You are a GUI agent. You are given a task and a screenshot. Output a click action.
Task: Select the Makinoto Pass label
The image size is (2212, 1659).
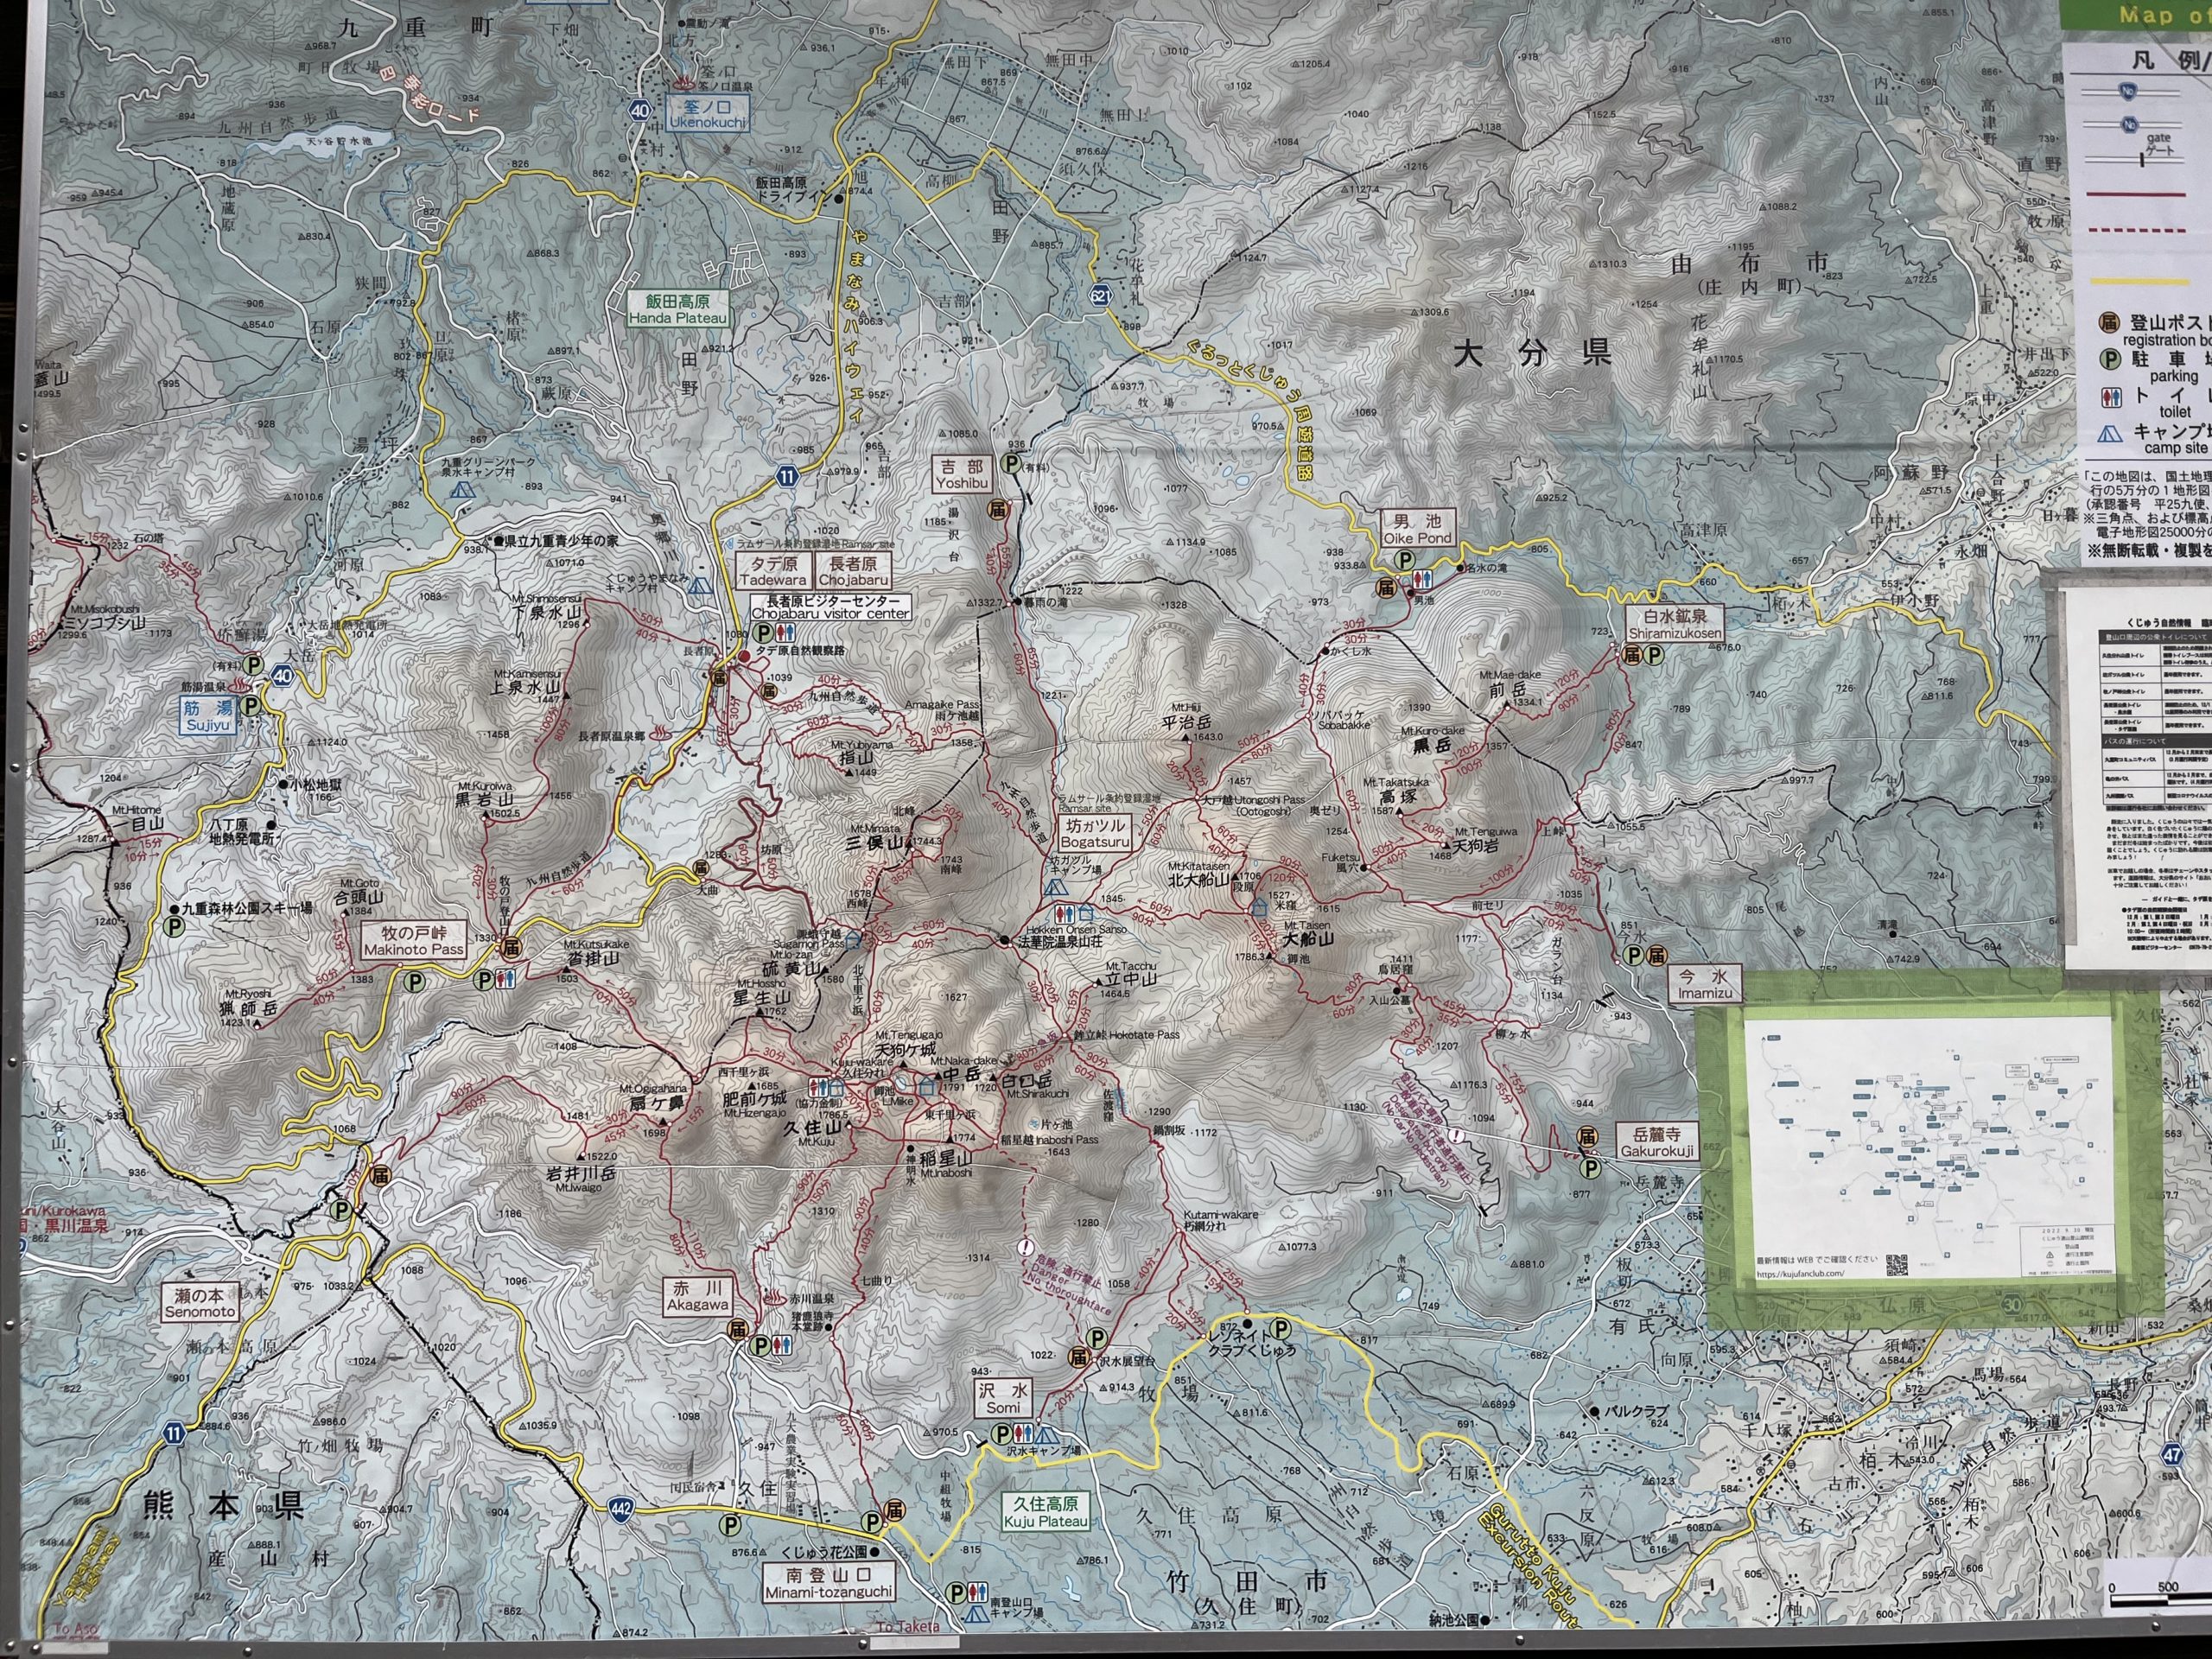(x=414, y=939)
